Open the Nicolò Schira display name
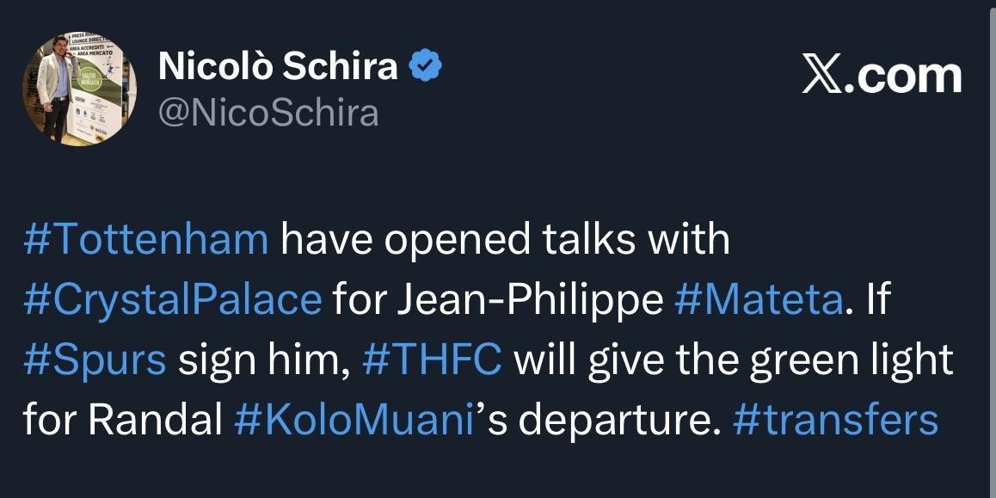This screenshot has width=996, height=498. point(278,68)
